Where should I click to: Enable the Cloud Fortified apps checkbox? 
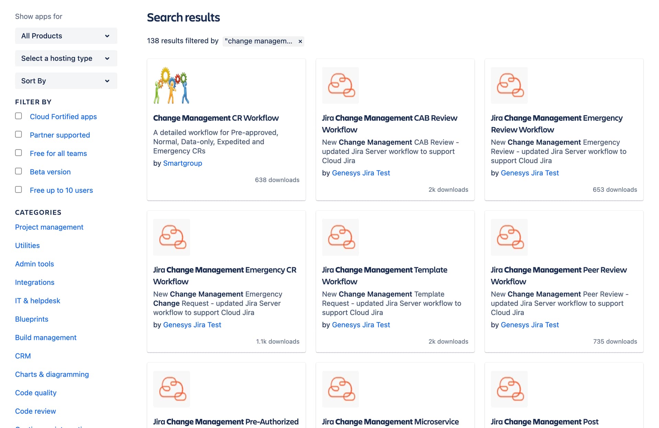(x=19, y=116)
